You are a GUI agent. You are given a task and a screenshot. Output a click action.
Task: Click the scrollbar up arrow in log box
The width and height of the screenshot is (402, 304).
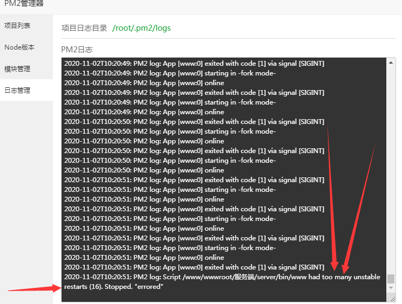(x=391, y=63)
